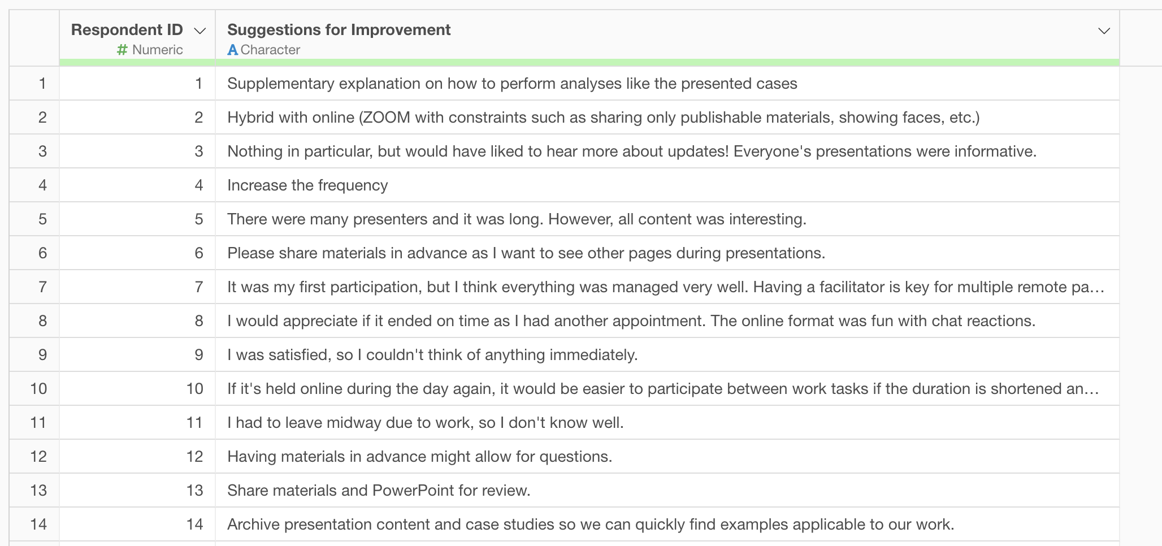Click the 'Increase the frequency' cell
Screen dimensions: 1162x546
[667, 185]
